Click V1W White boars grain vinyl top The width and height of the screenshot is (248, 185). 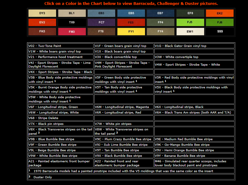pyautogui.click(x=61, y=52)
